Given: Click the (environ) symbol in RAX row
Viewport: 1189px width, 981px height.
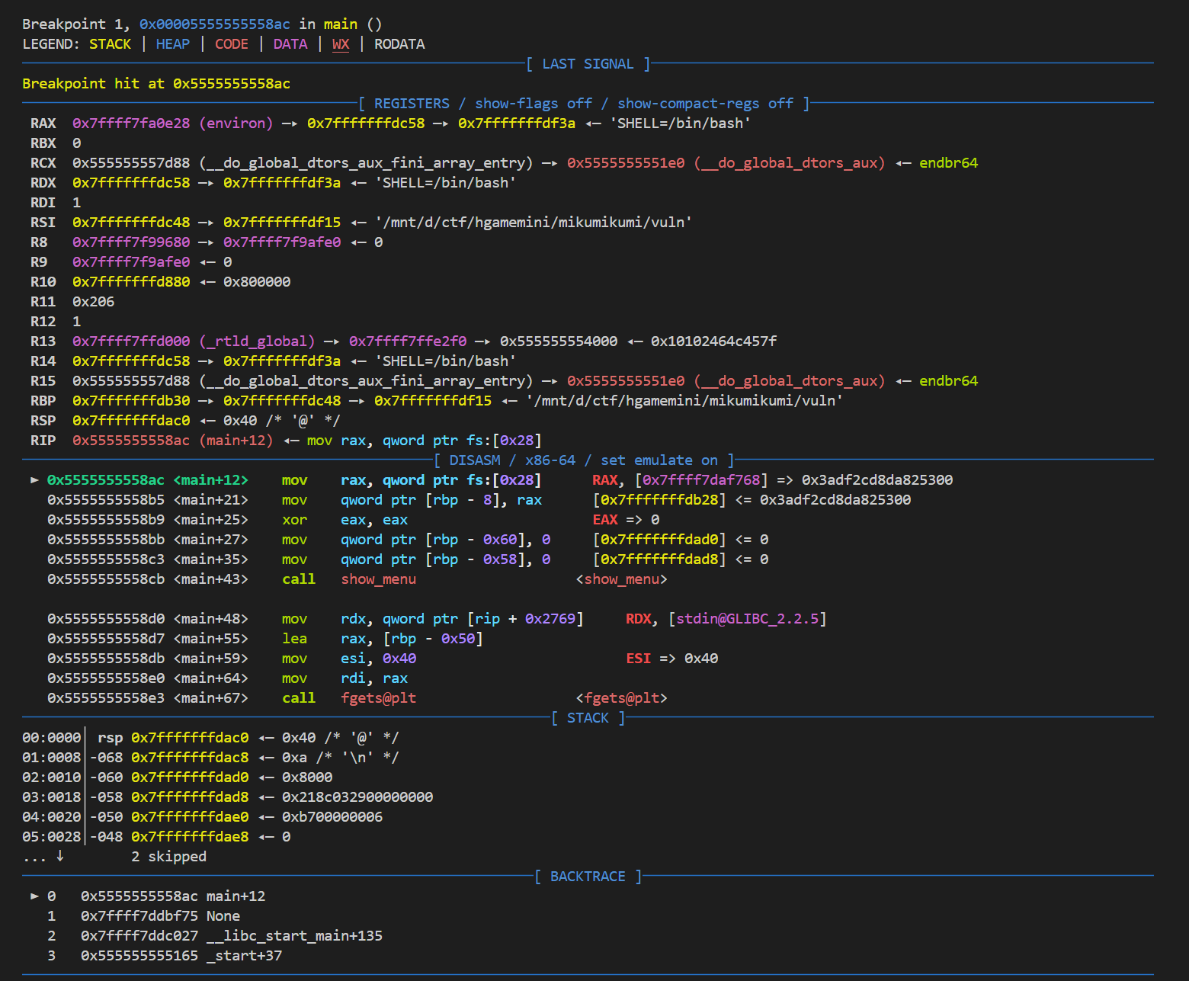Looking at the screenshot, I should pyautogui.click(x=236, y=123).
